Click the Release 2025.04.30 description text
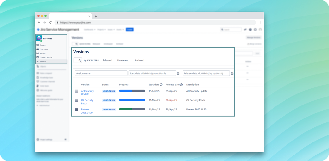The width and height of the screenshot is (329, 161). pyautogui.click(x=196, y=109)
